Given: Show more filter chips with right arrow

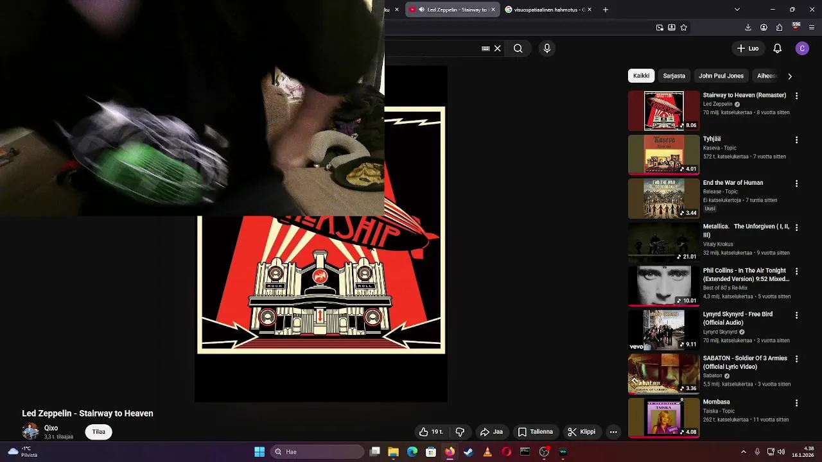Looking at the screenshot, I should [789, 76].
